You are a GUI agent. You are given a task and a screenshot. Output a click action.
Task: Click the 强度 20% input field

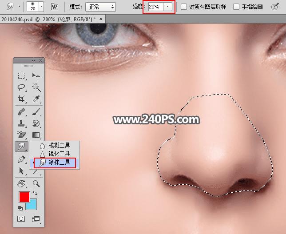[x=155, y=7]
